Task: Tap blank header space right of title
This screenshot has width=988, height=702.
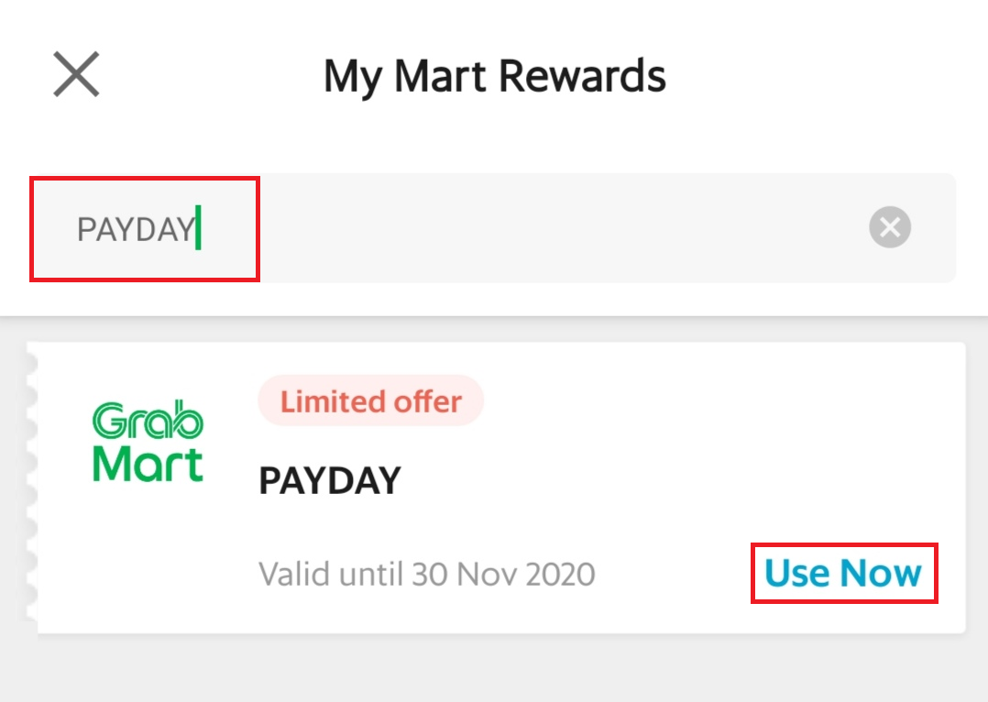Action: 825,76
